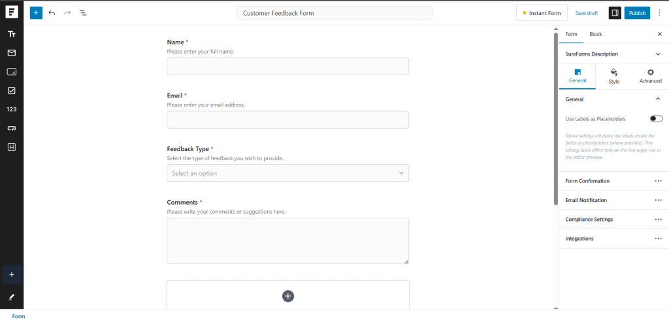Open Email Notification settings
The width and height of the screenshot is (669, 321).
[614, 200]
